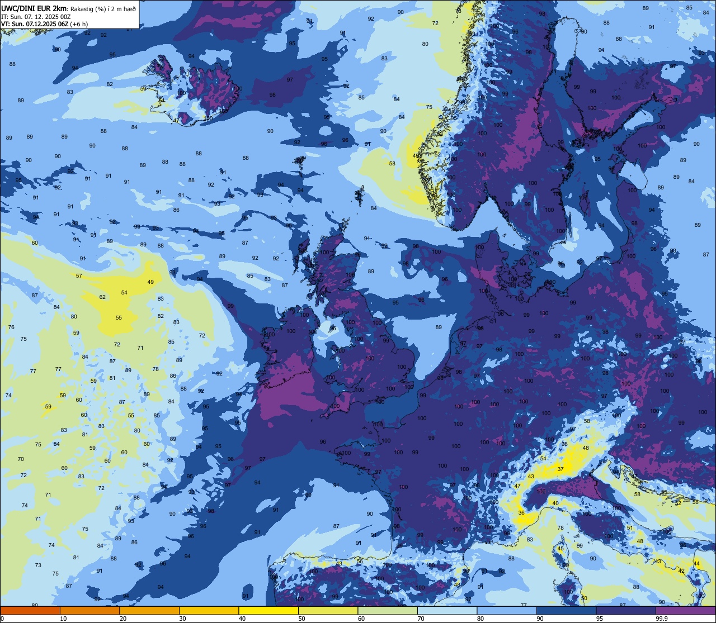This screenshot has height=623, width=716.
Task: Click the 70–80% pale blue legend swatch
Action: click(x=447, y=610)
